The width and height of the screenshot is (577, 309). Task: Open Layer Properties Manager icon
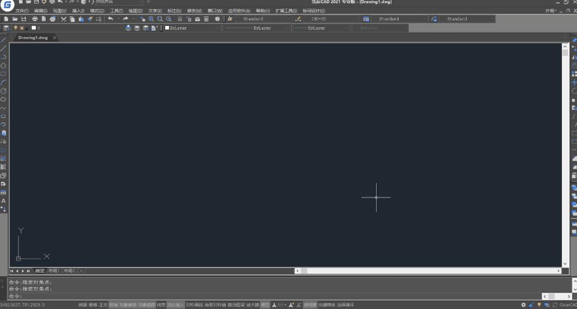[6, 28]
